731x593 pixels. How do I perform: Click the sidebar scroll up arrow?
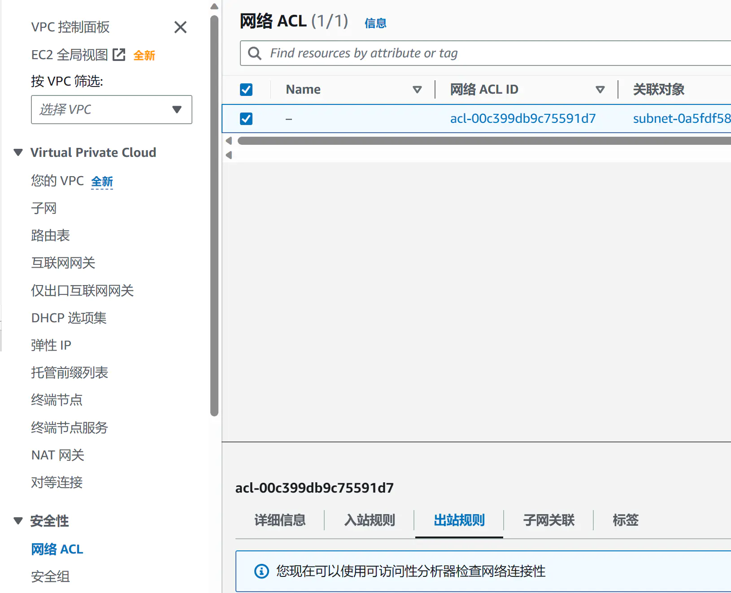click(x=214, y=6)
